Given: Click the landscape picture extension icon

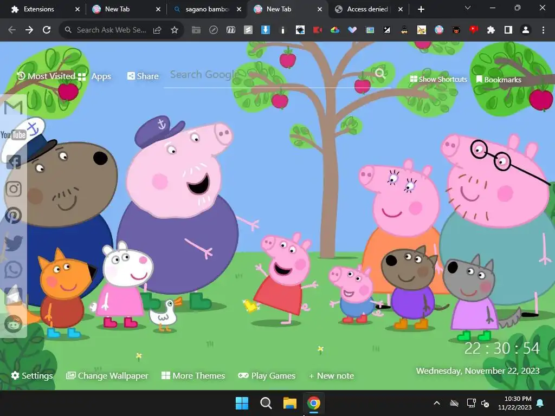Looking at the screenshot, I should [x=370, y=30].
